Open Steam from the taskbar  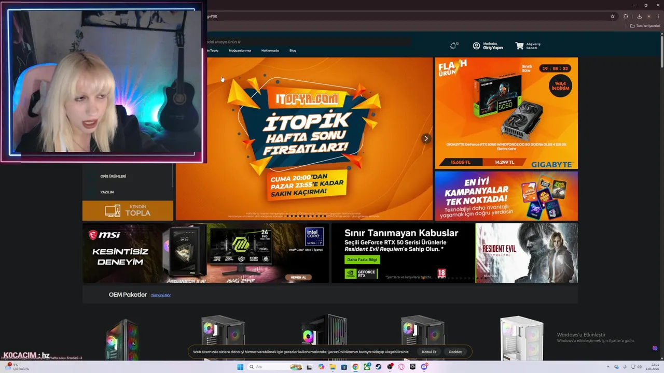point(378,367)
